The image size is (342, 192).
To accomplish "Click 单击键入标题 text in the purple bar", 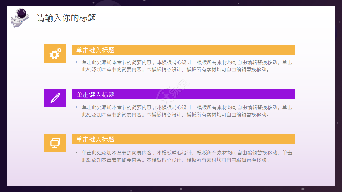I will coord(95,94).
